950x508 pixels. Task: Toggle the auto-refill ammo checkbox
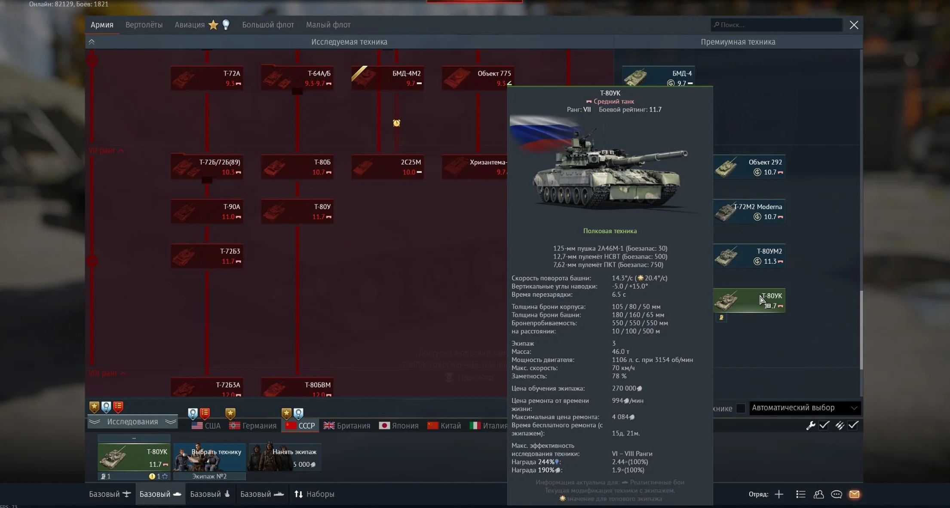[853, 425]
